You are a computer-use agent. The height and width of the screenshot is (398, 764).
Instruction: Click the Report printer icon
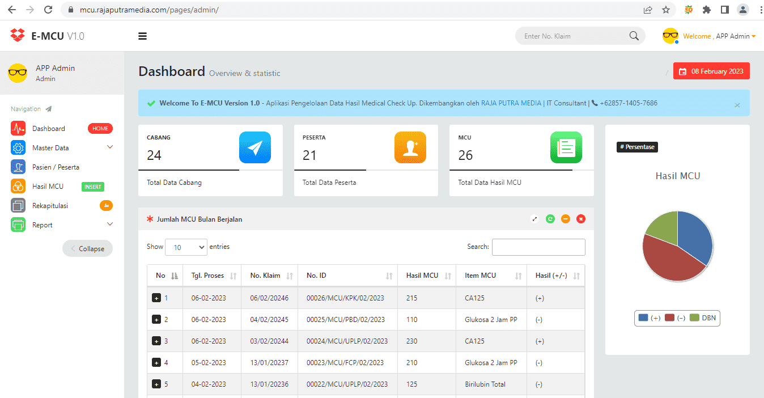pos(18,225)
